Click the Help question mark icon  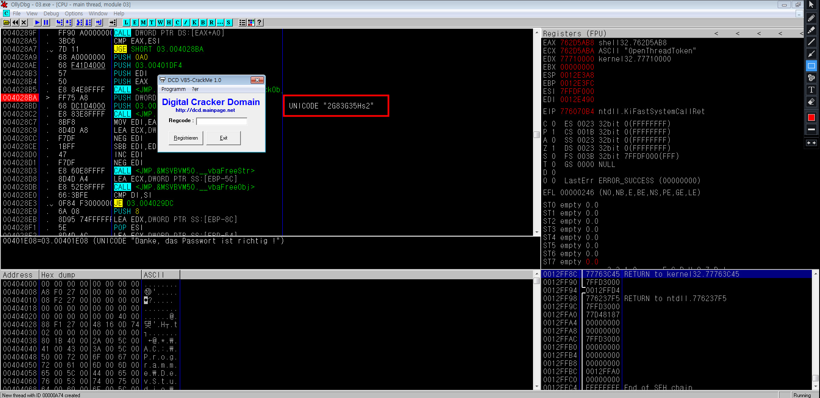[x=260, y=23]
